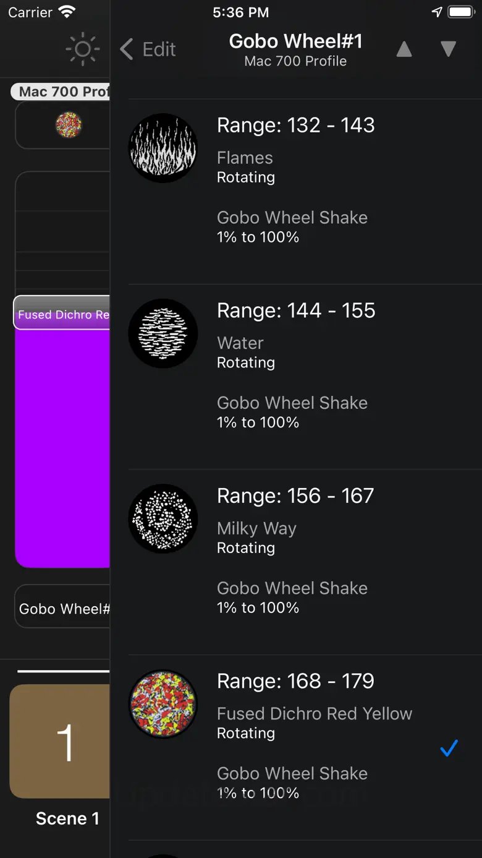Open the Mac 700 Profile fixture label
482x858 pixels.
(62, 92)
